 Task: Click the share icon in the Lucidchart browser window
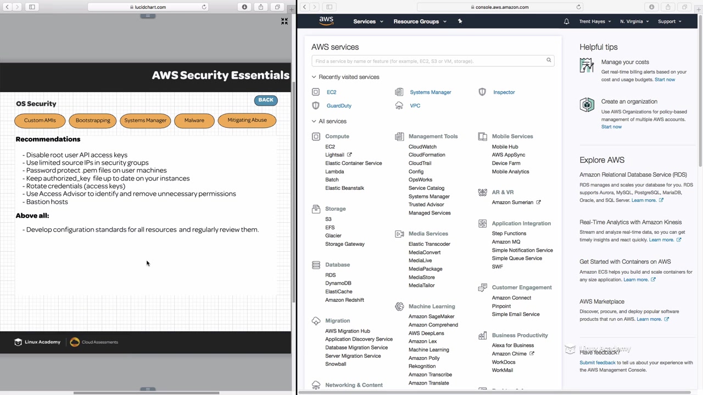261,7
